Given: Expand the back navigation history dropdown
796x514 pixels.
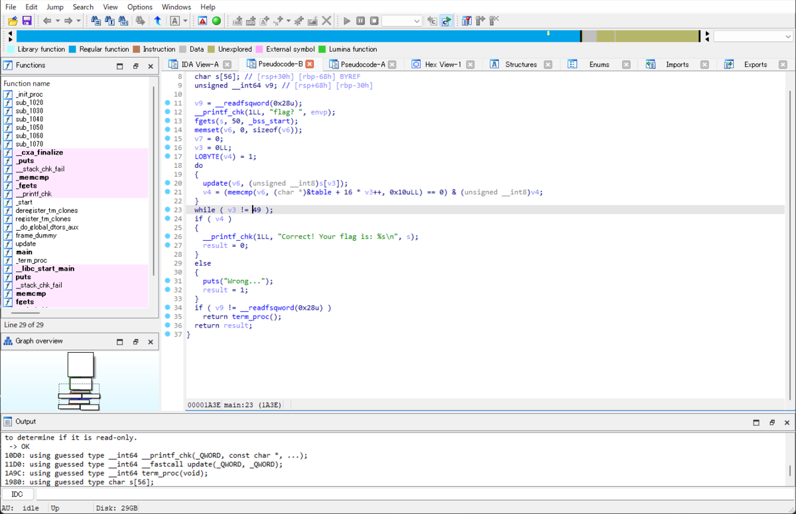Looking at the screenshot, I should tap(58, 21).
